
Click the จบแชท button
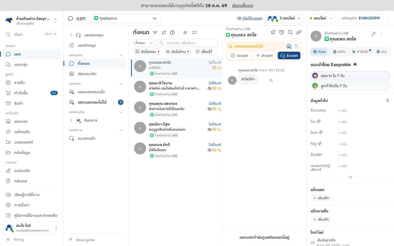point(239,55)
